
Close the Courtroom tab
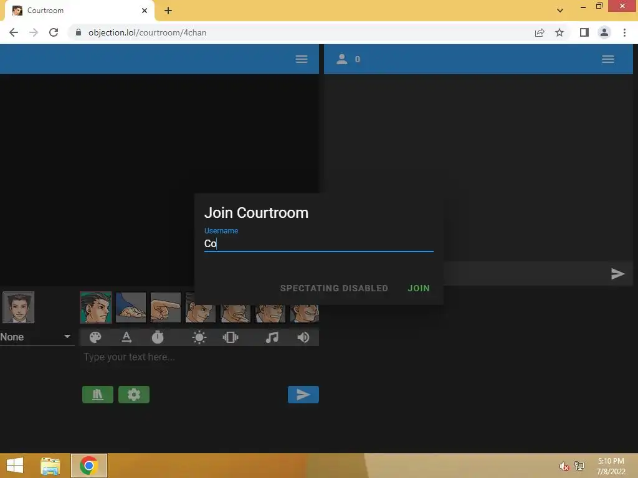[x=145, y=11]
